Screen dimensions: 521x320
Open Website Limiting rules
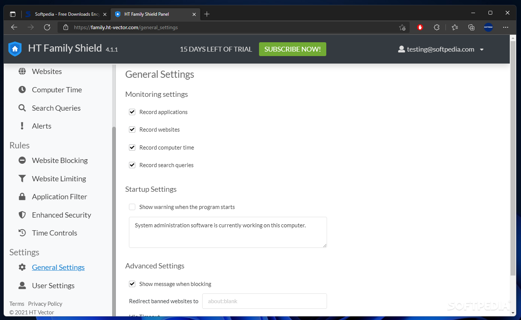tap(59, 179)
